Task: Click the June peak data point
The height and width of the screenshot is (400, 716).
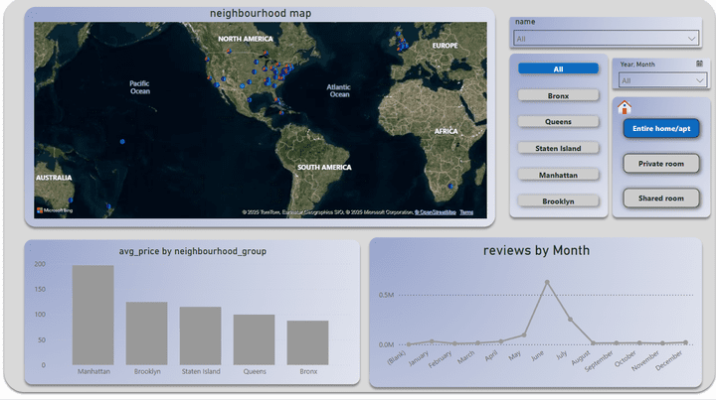Action: click(547, 282)
